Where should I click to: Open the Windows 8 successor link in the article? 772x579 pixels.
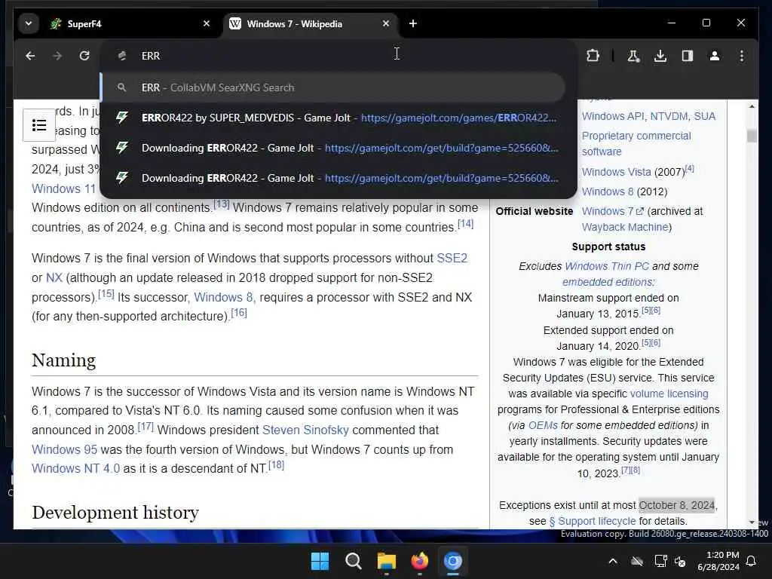tap(225, 297)
